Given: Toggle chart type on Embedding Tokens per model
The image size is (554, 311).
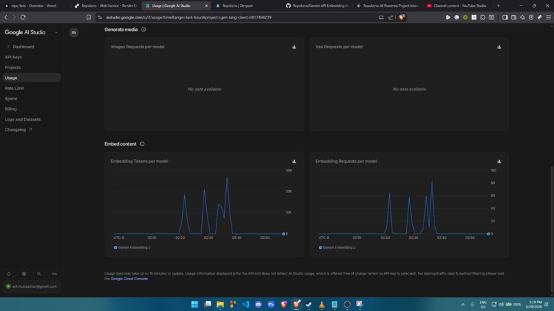Looking at the screenshot, I should pyautogui.click(x=294, y=161).
